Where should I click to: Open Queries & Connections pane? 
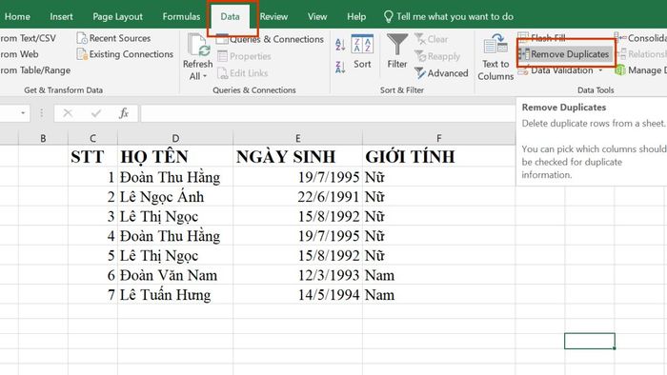[270, 39]
